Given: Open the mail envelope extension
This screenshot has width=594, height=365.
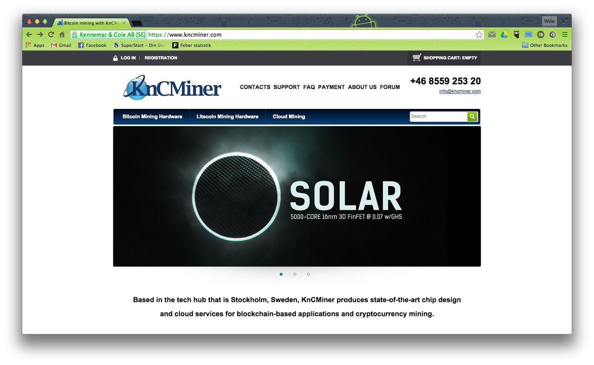Looking at the screenshot, I should pyautogui.click(x=492, y=35).
